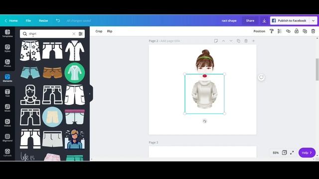Open the Elements sidebar tab
The image size is (319, 179).
(x=7, y=78)
